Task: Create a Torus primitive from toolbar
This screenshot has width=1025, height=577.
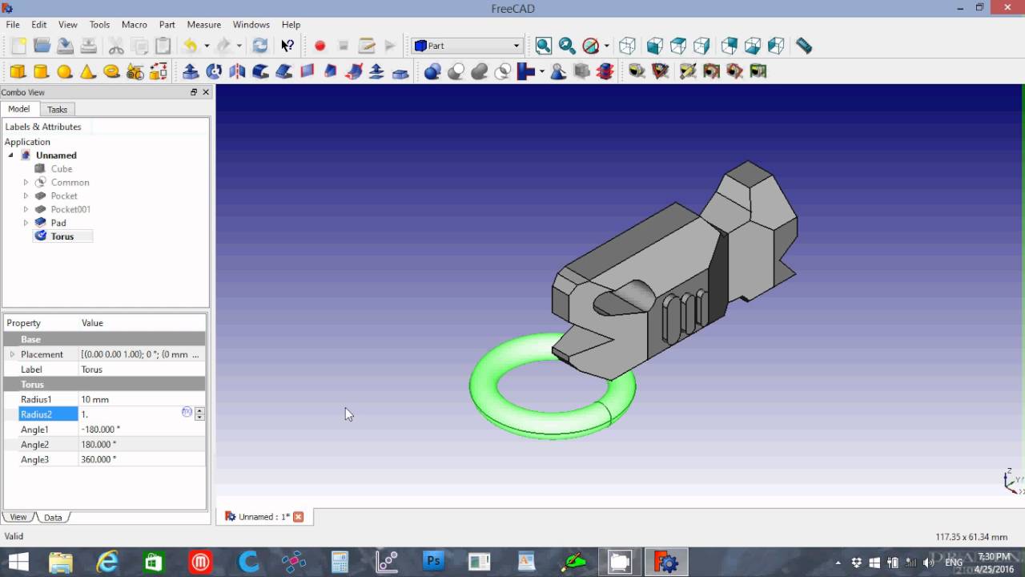Action: click(111, 71)
